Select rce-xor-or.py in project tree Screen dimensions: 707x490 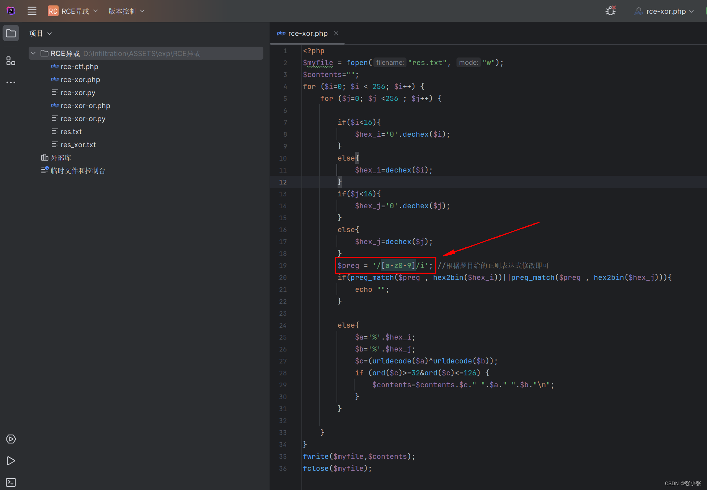pos(83,119)
